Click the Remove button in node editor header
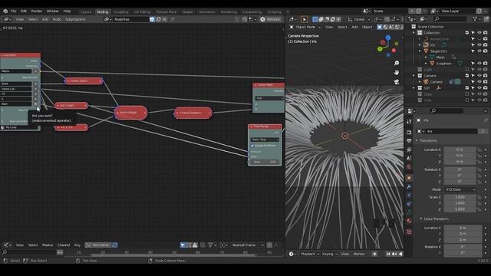The width and height of the screenshot is (491, 276). pyautogui.click(x=270, y=19)
